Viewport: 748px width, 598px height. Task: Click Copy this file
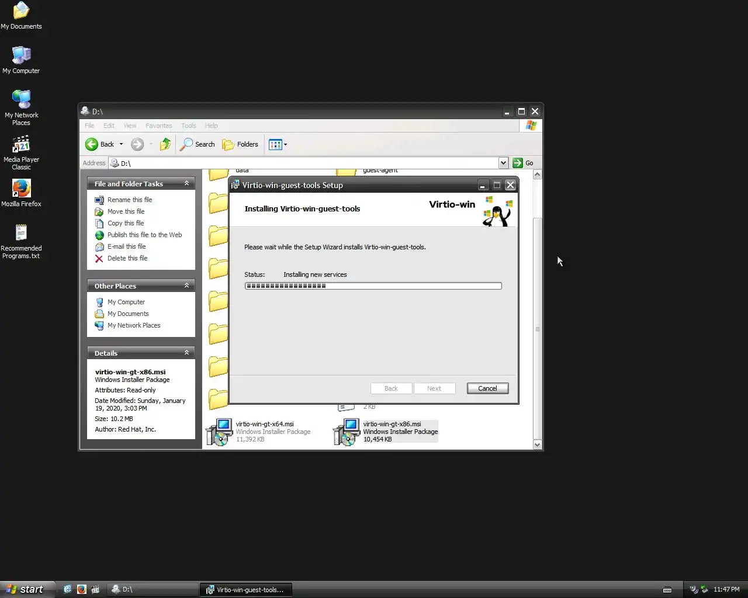[125, 223]
